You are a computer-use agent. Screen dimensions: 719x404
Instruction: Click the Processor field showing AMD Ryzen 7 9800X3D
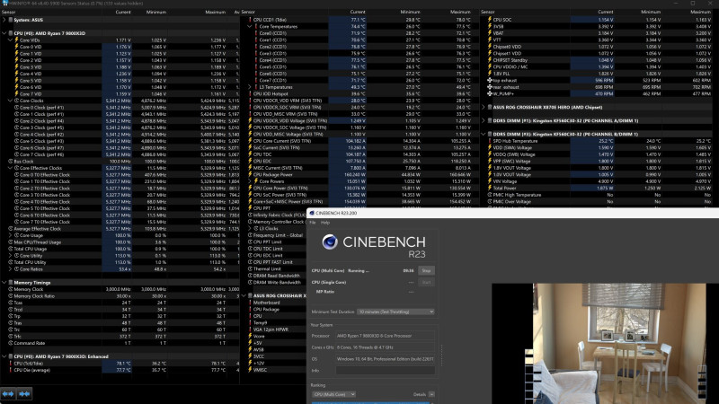pos(386,336)
